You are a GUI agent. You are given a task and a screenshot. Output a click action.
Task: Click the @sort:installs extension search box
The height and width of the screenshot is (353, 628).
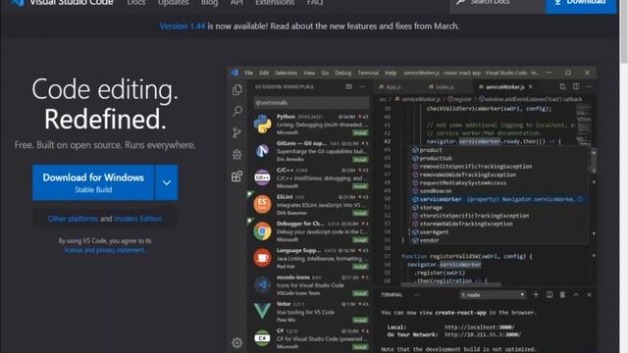pyautogui.click(x=311, y=102)
